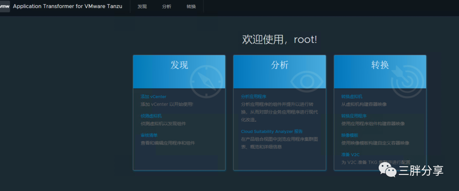
Task: Open the 分析 menu in top navigation
Action: [x=167, y=6]
